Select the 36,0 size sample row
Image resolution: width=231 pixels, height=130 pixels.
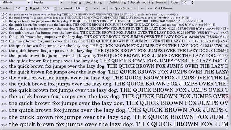pos(114,124)
